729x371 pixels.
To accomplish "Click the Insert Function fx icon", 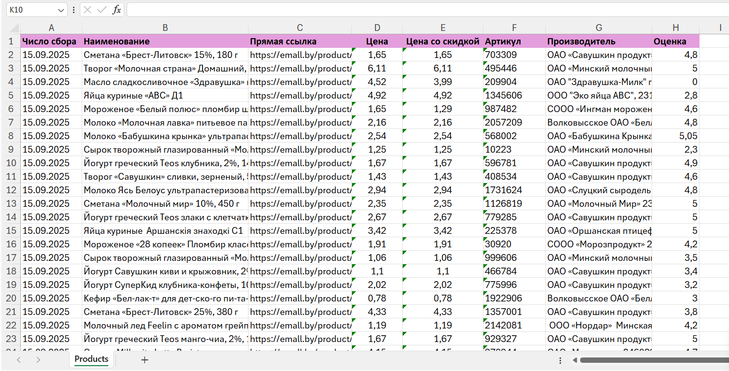I will (117, 10).
